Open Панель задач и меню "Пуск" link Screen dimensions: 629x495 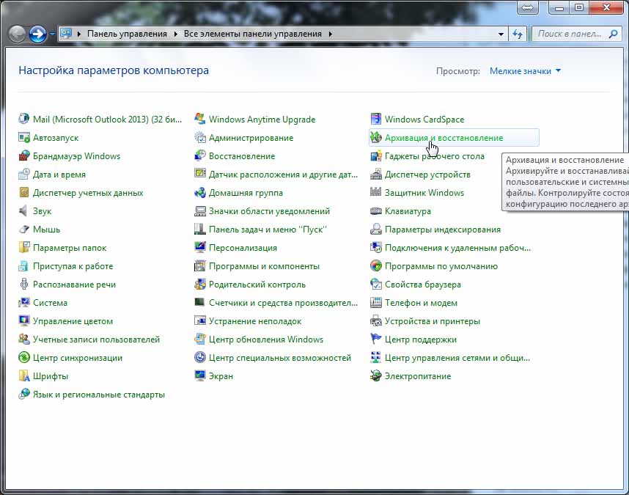(x=268, y=230)
